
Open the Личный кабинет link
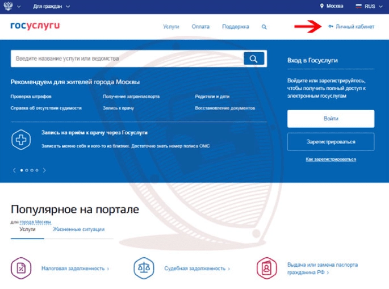[x=355, y=27]
